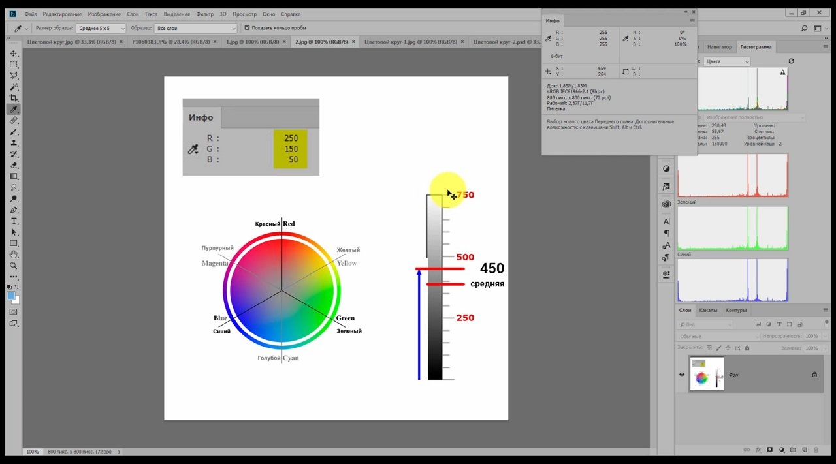836x464 pixels.
Task: Open layer filter 'Вид' dropdown
Action: (706, 324)
